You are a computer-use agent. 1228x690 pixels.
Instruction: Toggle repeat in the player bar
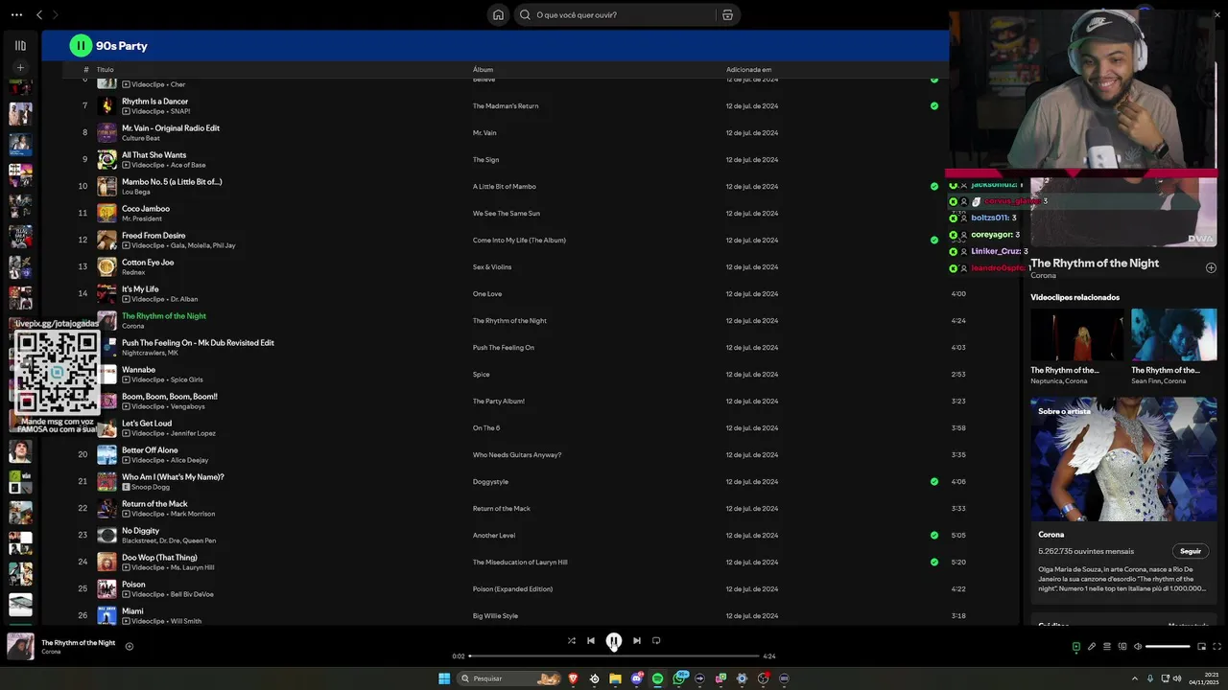click(x=656, y=640)
